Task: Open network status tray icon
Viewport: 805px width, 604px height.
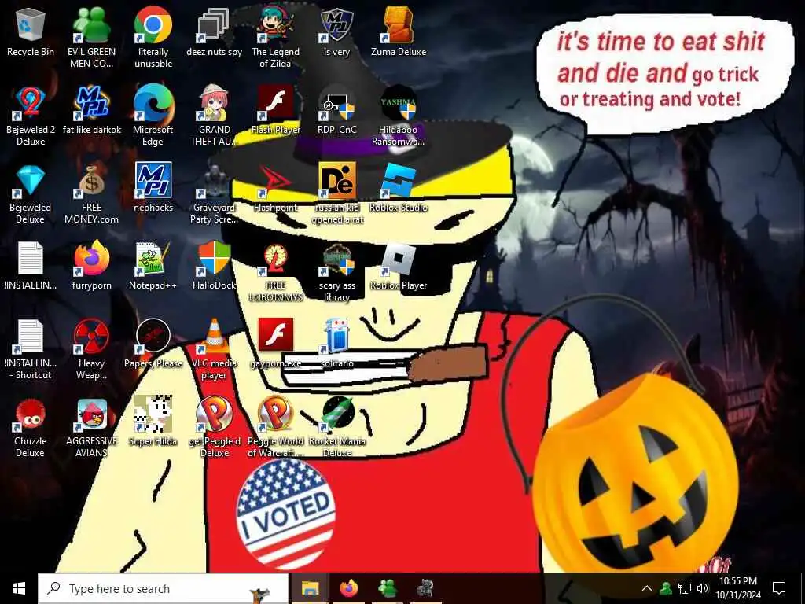Action: click(x=685, y=588)
